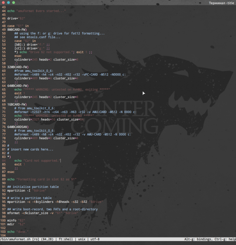The width and height of the screenshot is (236, 245).
Task: Click the utf-8 encoding indicator
Action: (x=95, y=239)
